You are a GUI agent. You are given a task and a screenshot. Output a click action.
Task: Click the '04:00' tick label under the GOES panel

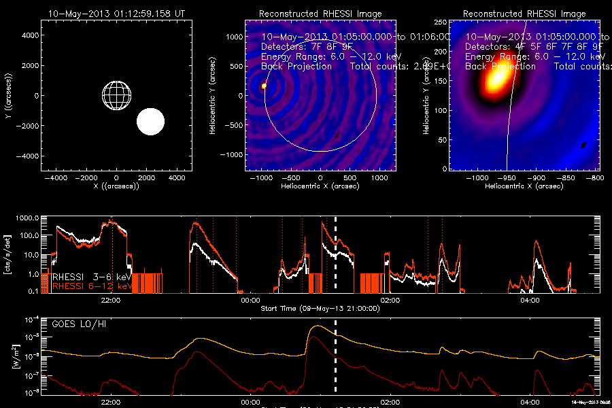point(530,402)
